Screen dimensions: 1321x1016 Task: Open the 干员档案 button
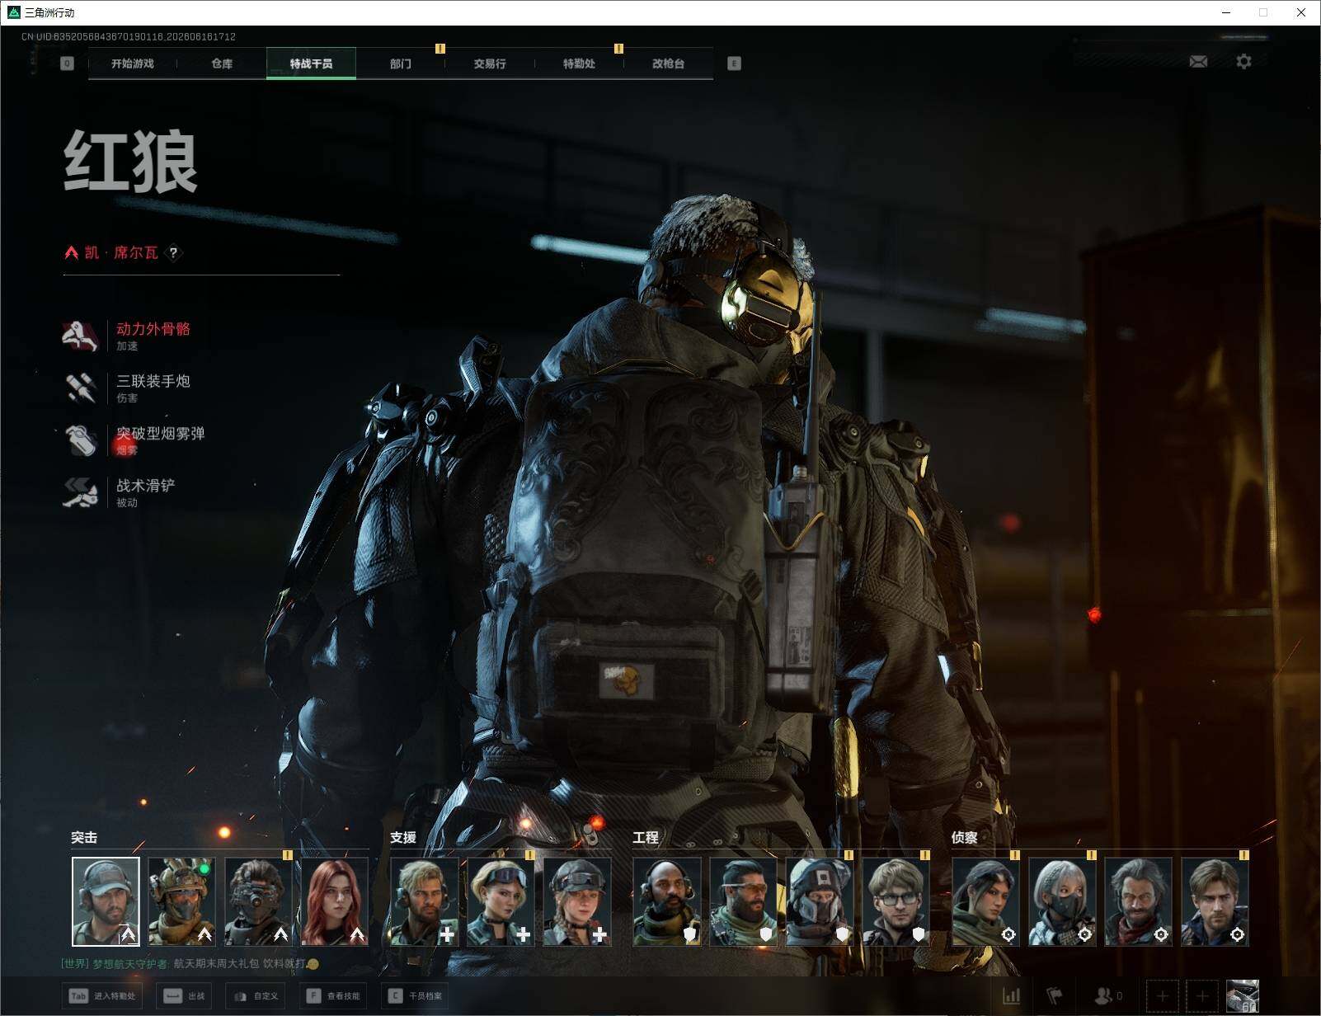(x=416, y=996)
